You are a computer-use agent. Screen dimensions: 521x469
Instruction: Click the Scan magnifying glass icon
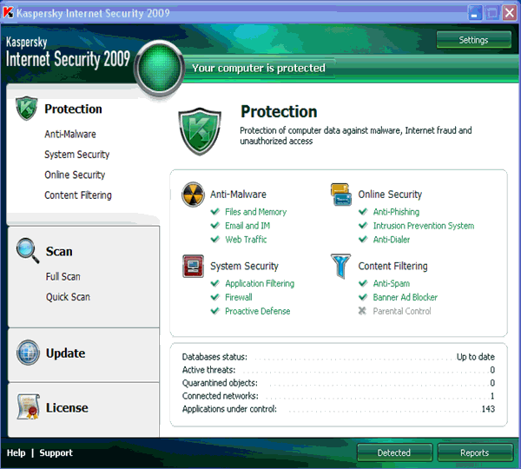(x=28, y=251)
